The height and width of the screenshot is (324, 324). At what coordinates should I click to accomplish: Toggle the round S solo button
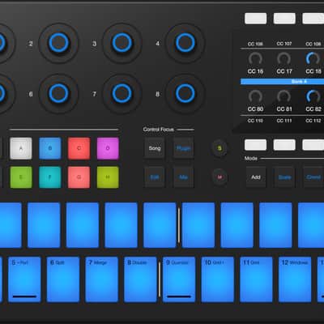click(220, 148)
